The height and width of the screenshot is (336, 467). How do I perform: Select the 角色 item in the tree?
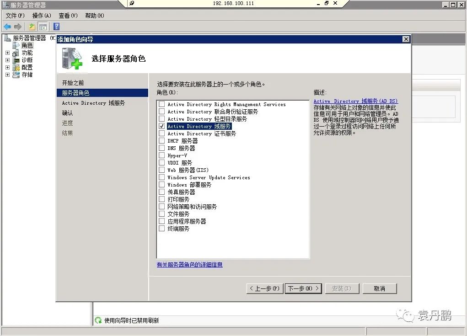(27, 45)
